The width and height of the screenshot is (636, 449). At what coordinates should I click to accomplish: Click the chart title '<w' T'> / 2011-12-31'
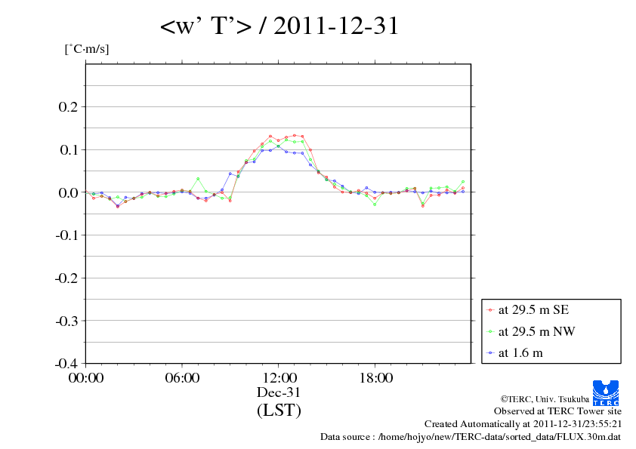pyautogui.click(x=279, y=26)
